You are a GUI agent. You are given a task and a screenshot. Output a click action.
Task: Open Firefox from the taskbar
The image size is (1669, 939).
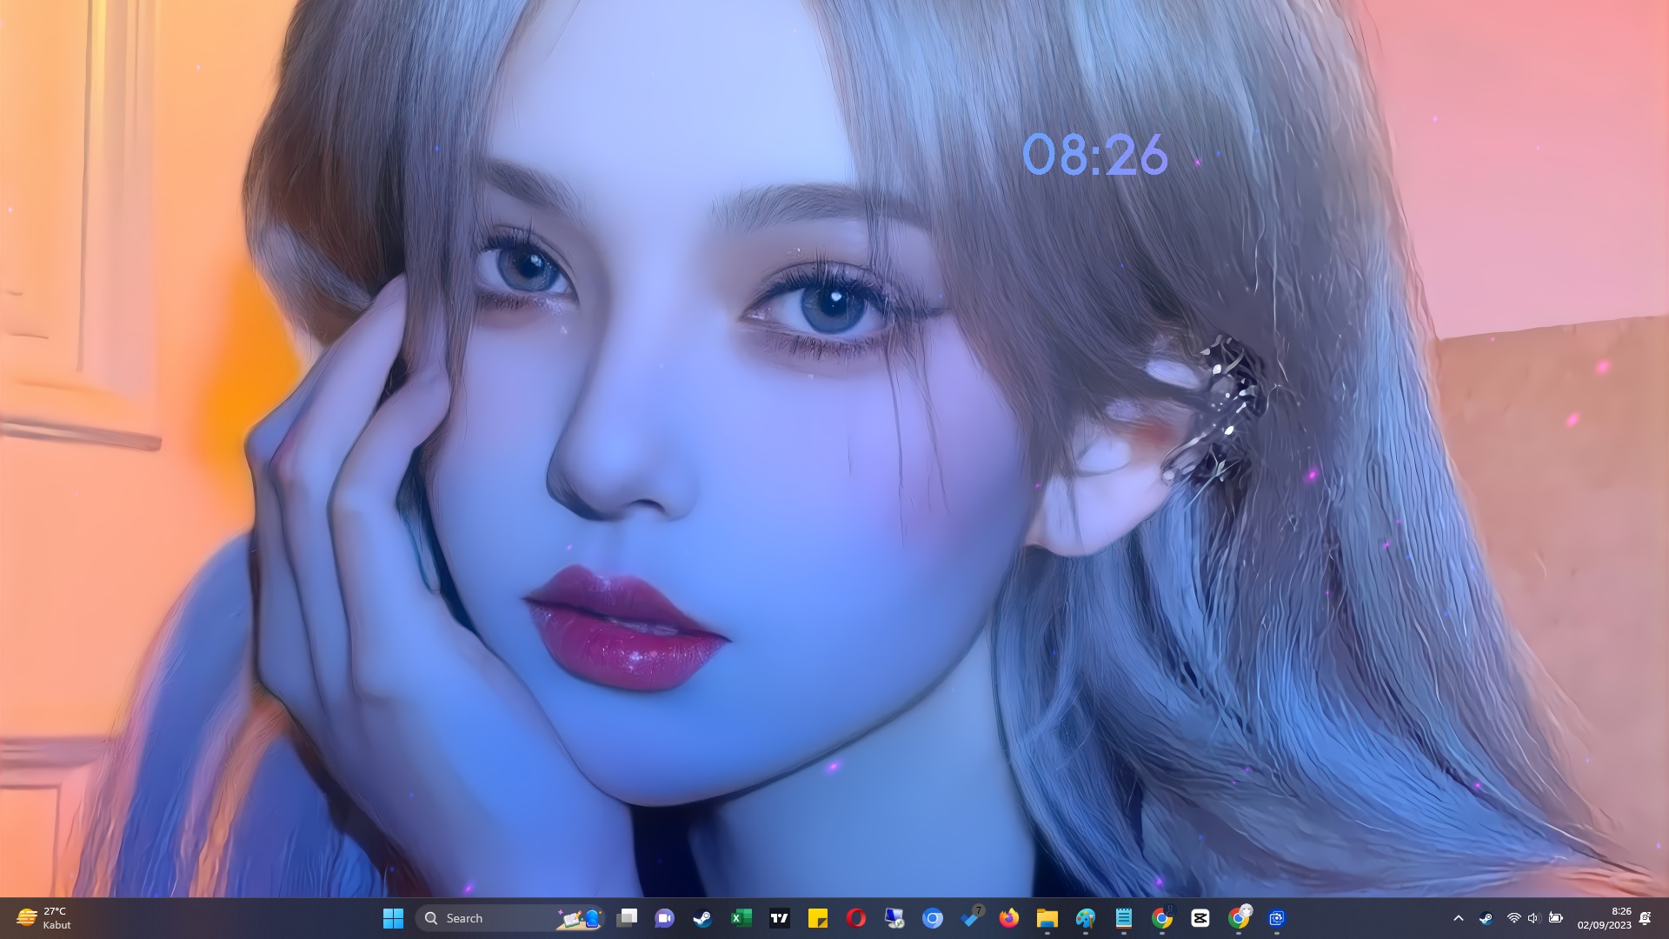1008,918
